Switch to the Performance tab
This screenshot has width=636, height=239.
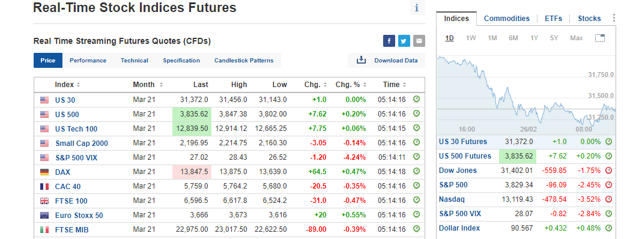(88, 61)
